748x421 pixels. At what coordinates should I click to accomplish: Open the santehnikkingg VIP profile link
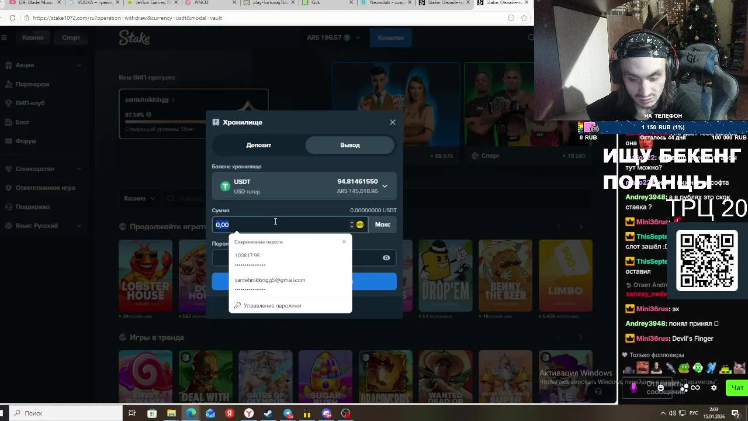(150, 99)
